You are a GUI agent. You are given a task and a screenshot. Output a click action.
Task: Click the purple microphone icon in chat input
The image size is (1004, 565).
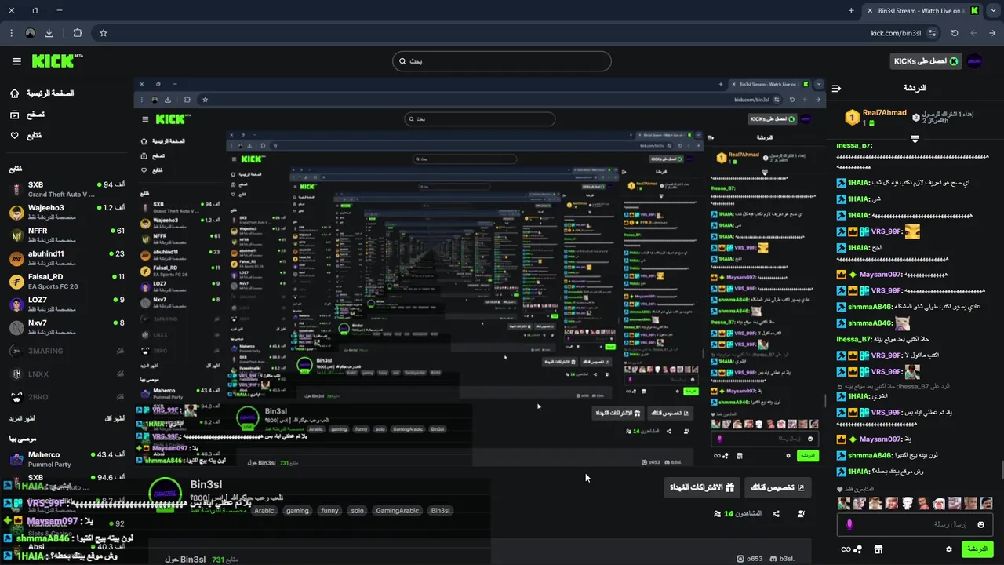point(849,524)
